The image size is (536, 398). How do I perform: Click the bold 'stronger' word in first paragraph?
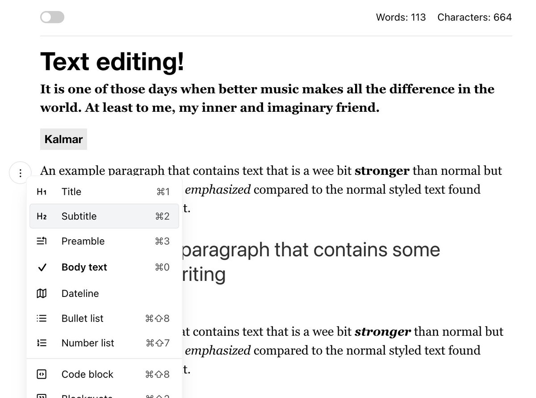tap(382, 171)
